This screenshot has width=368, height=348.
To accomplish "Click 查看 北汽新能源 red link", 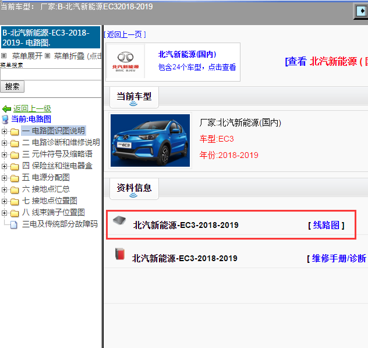I will click(327, 62).
